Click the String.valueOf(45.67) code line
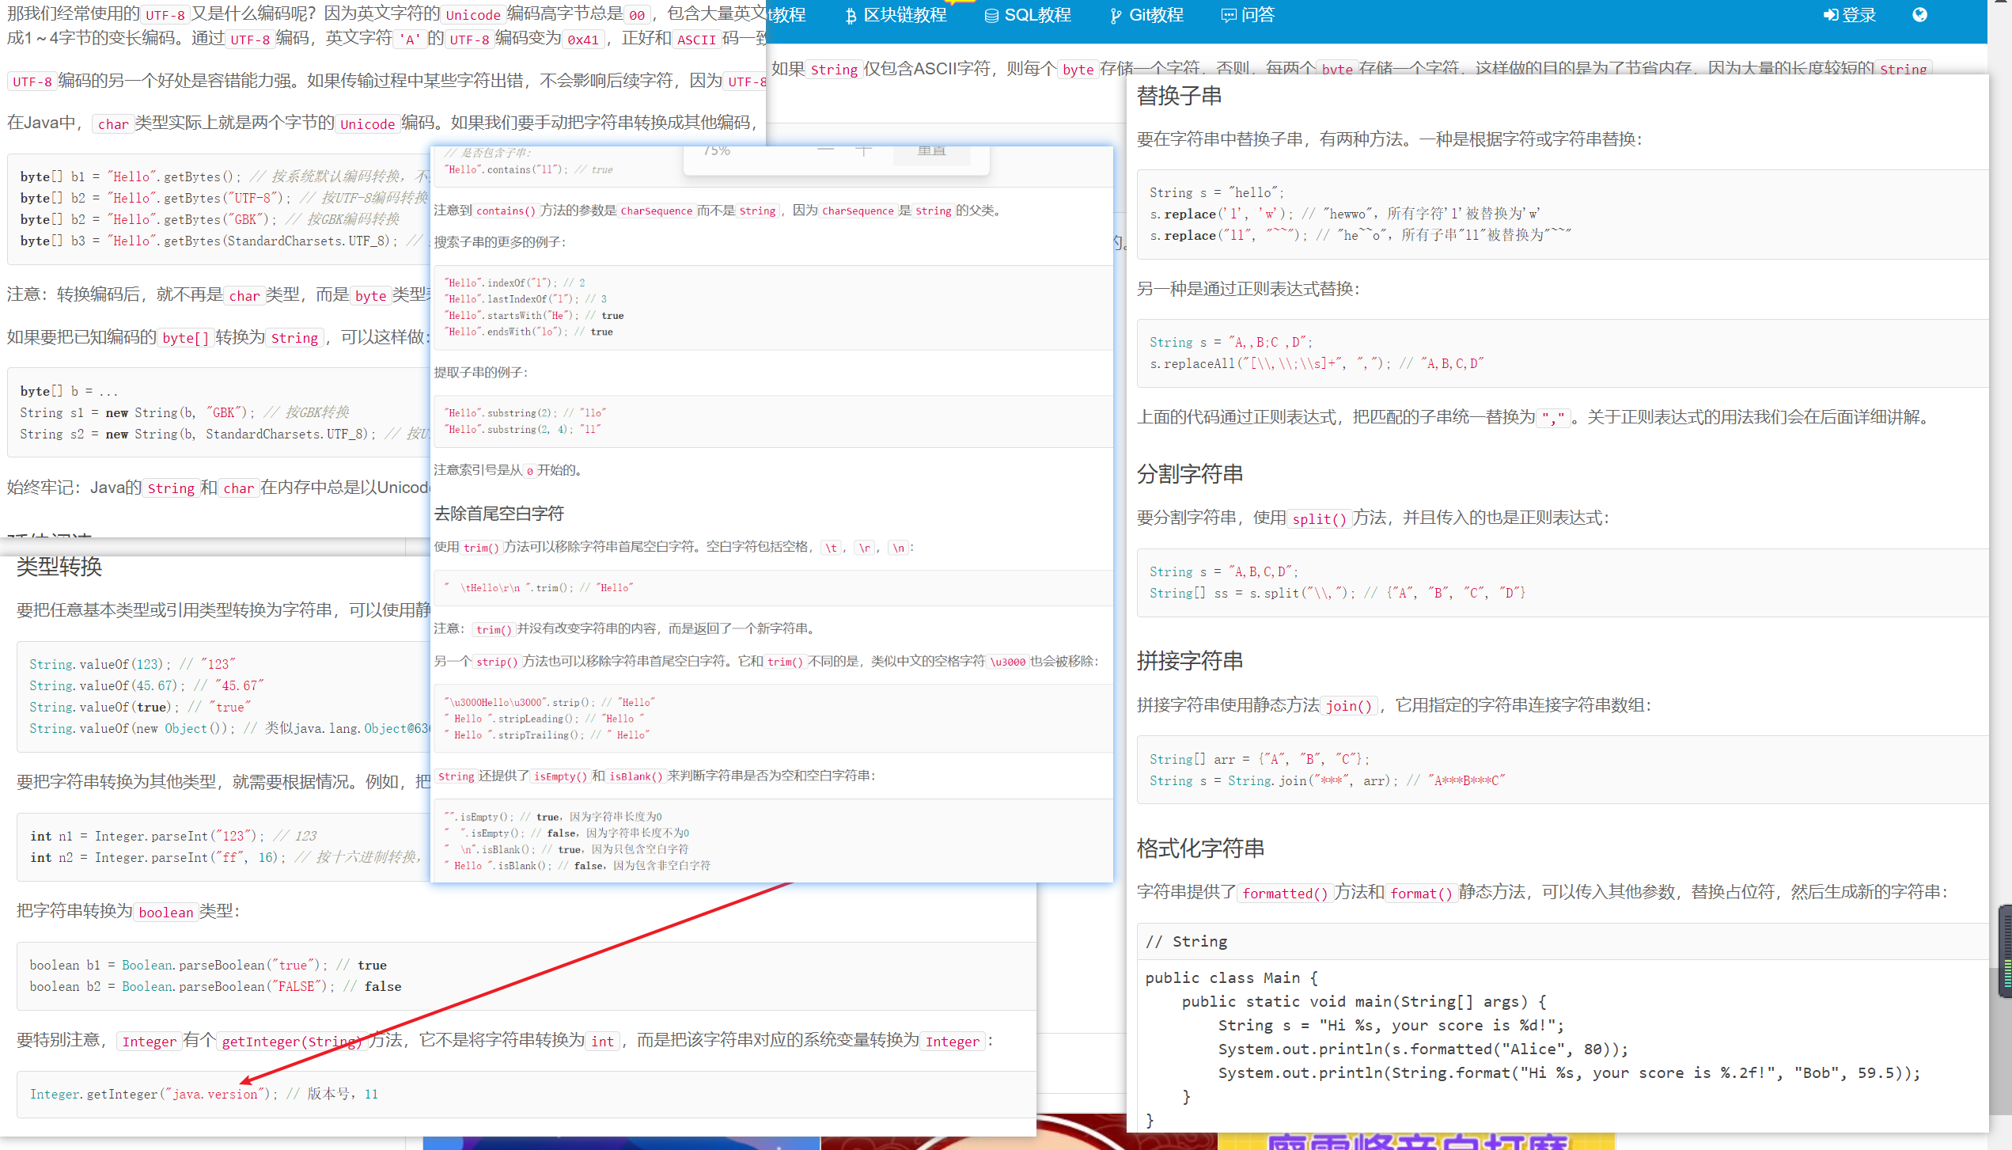The height and width of the screenshot is (1150, 2012). [147, 686]
